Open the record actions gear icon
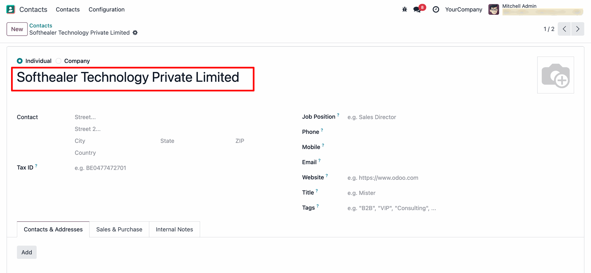Image resolution: width=591 pixels, height=273 pixels. click(x=135, y=33)
